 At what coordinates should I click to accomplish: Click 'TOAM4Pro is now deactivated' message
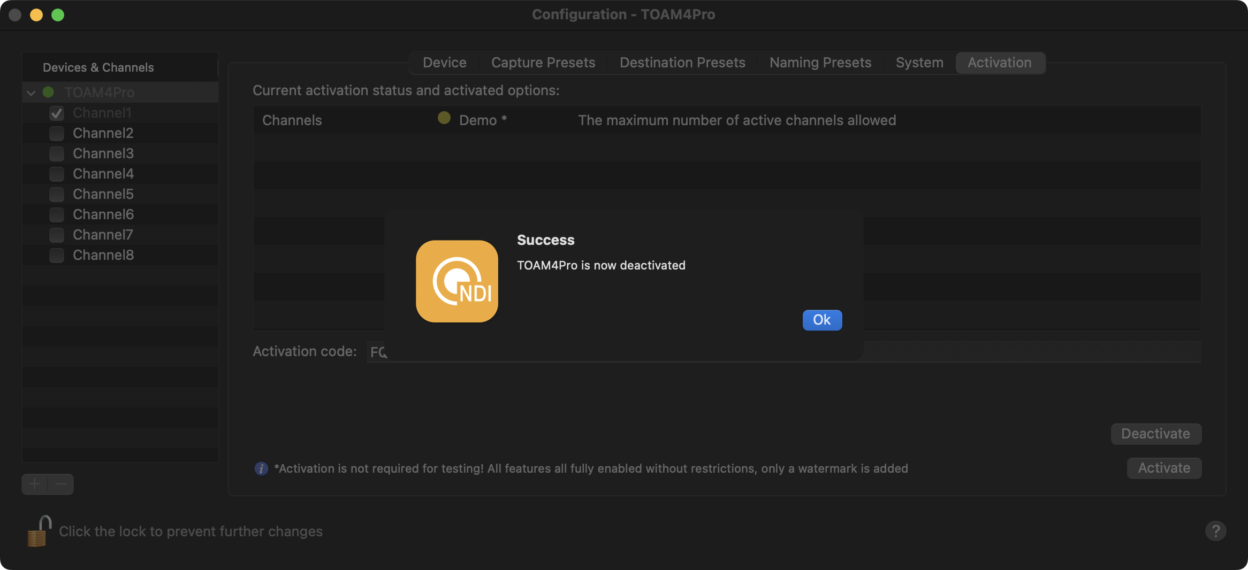(601, 265)
